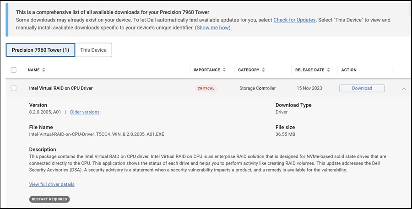Check the select-all header checkbox
Screen dimensions: 412x209
(x=14, y=70)
